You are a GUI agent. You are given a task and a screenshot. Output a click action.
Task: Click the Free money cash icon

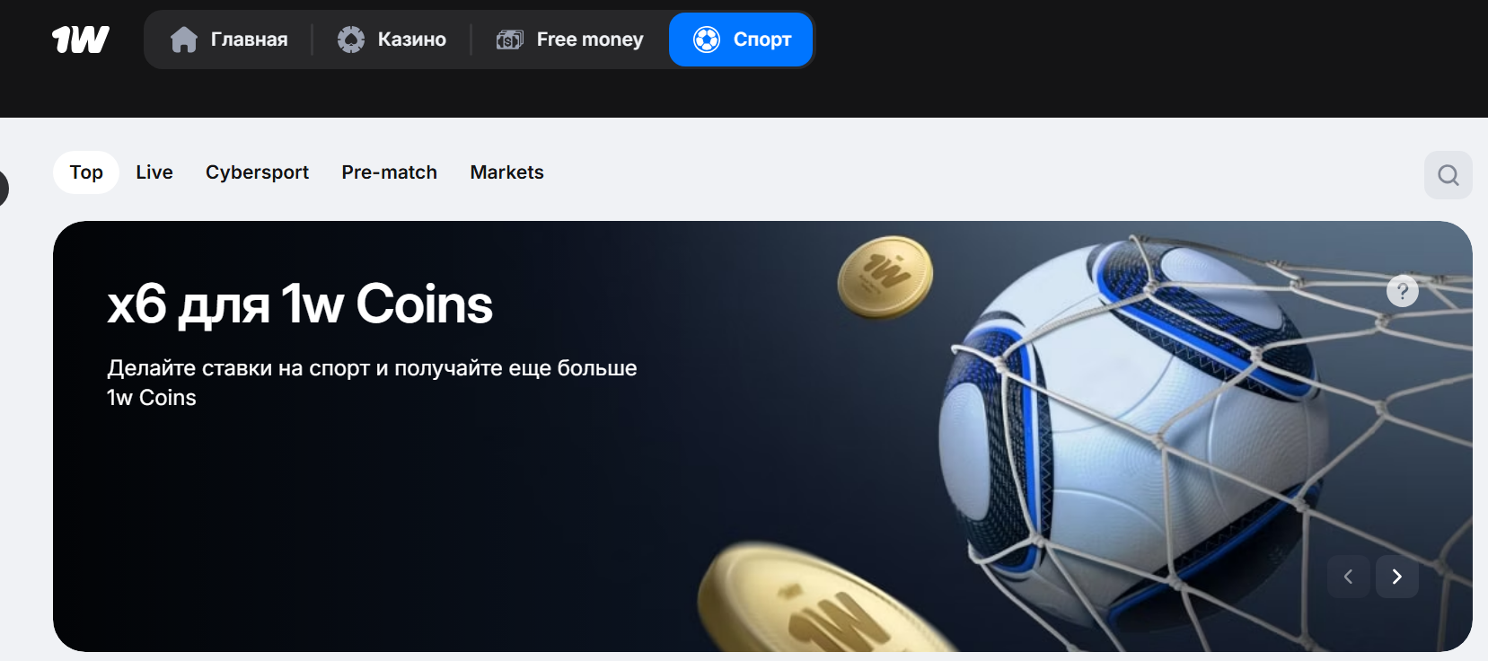pos(510,40)
